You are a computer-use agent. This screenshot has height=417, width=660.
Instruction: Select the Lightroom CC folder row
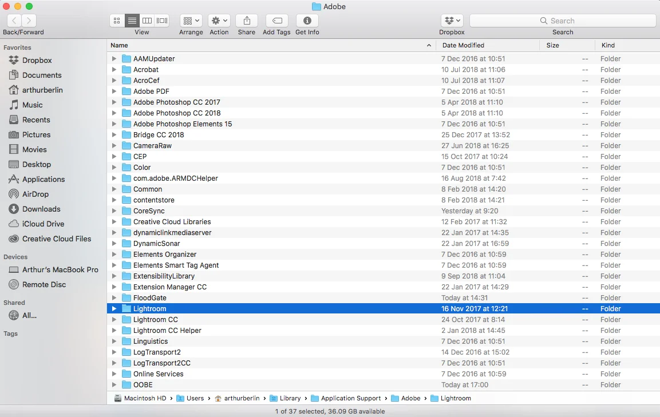[x=384, y=319]
